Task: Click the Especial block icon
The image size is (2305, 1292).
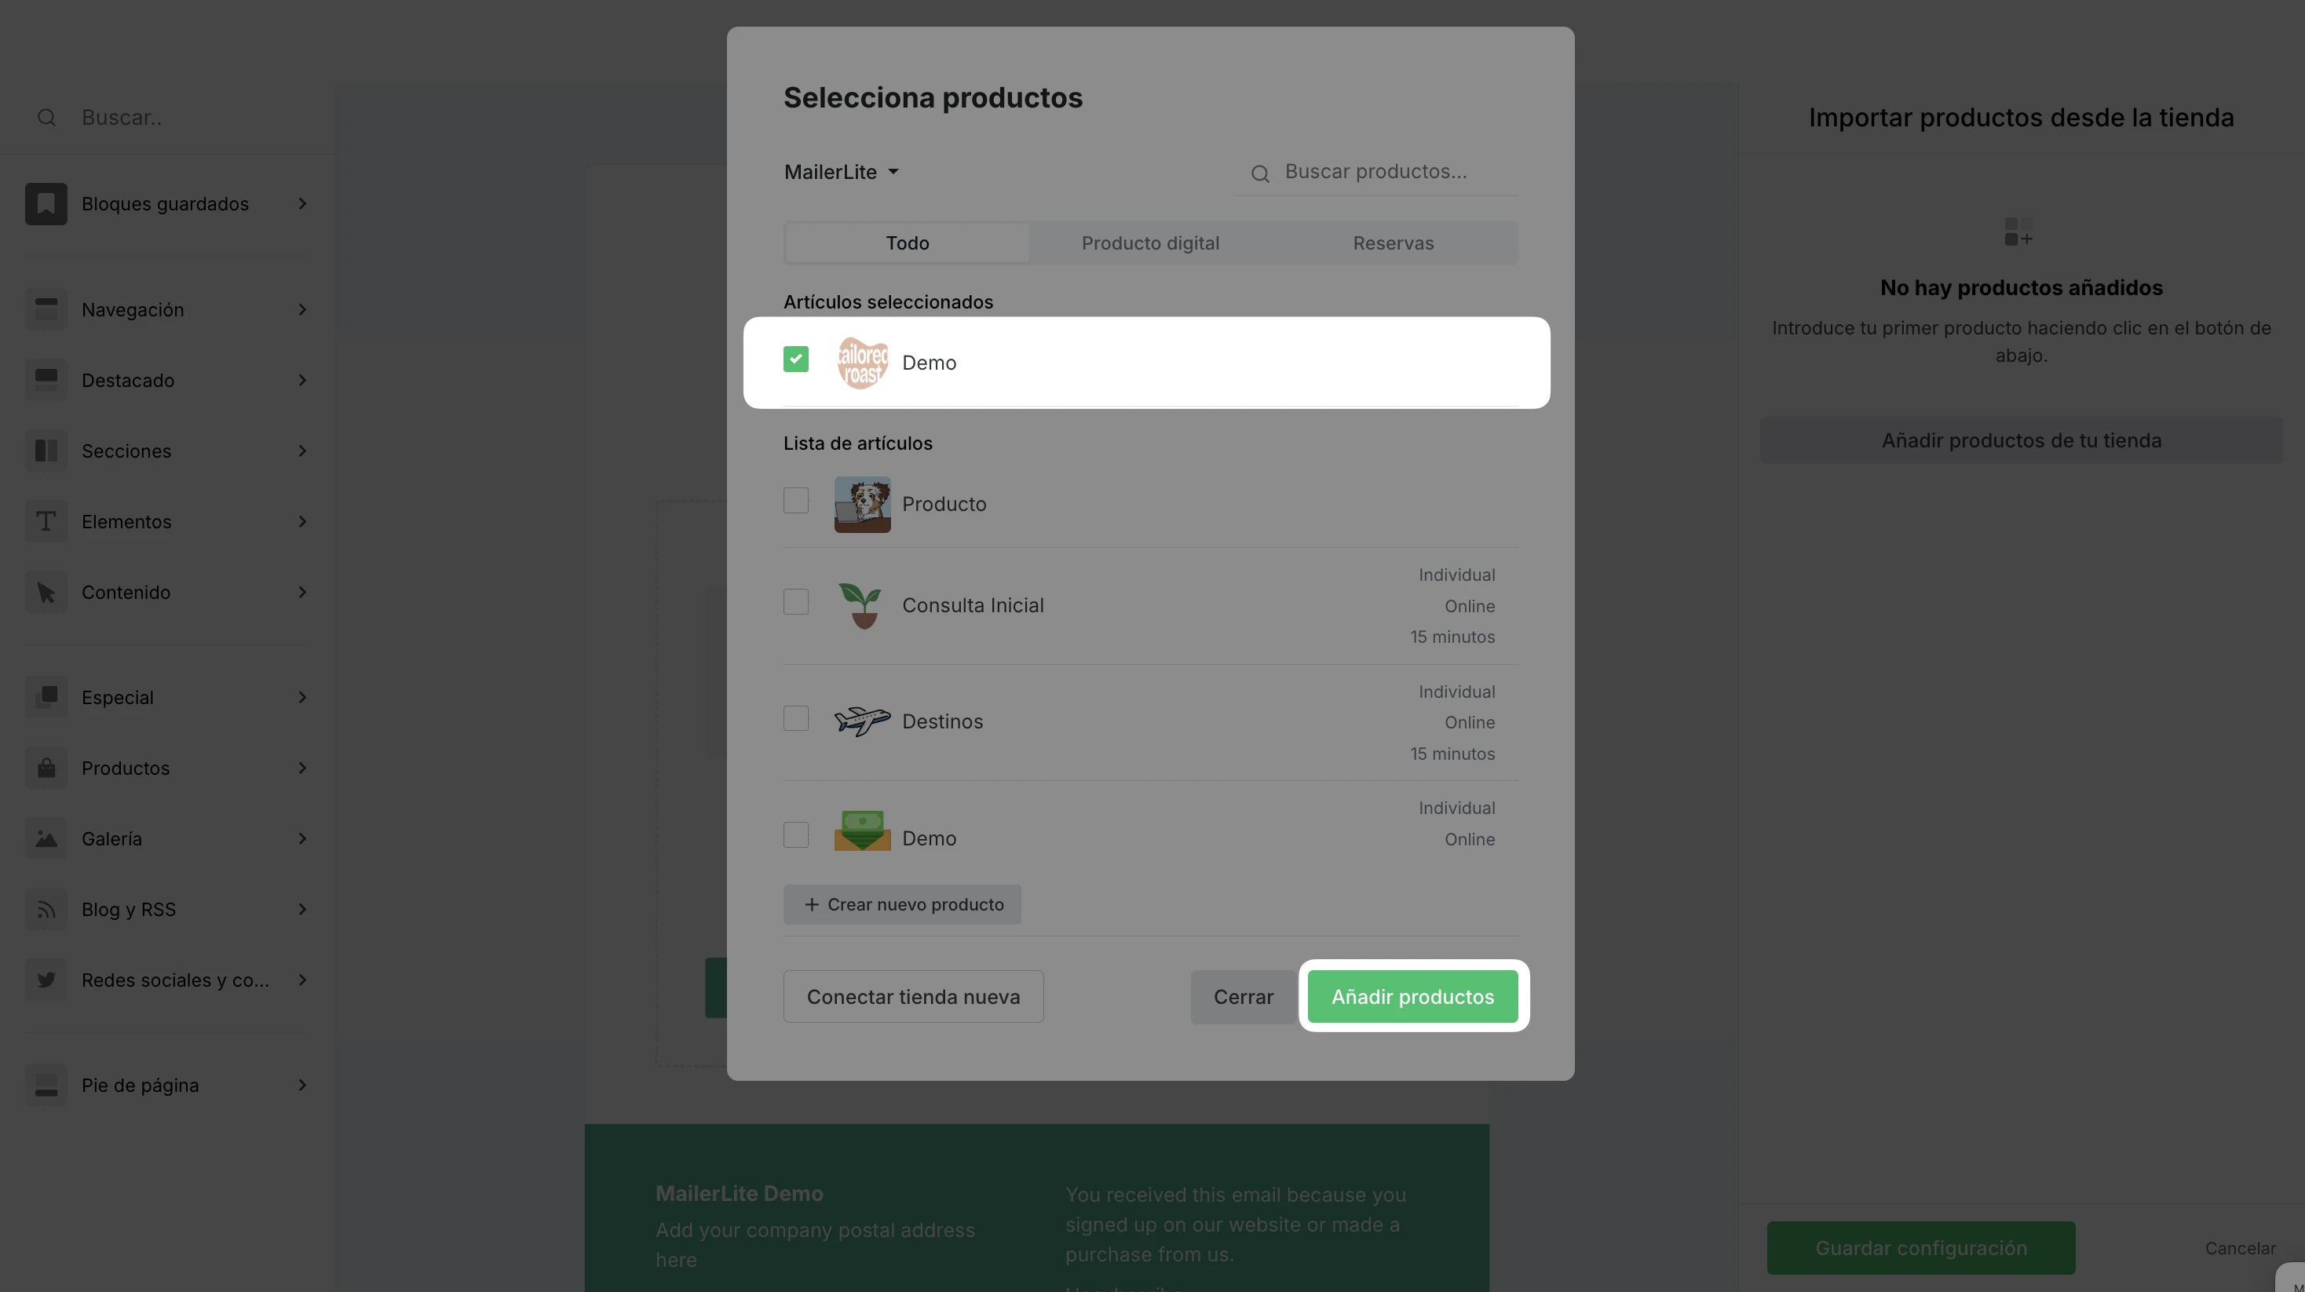Action: coord(46,697)
